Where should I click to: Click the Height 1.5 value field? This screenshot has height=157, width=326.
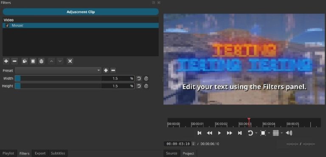(x=118, y=86)
